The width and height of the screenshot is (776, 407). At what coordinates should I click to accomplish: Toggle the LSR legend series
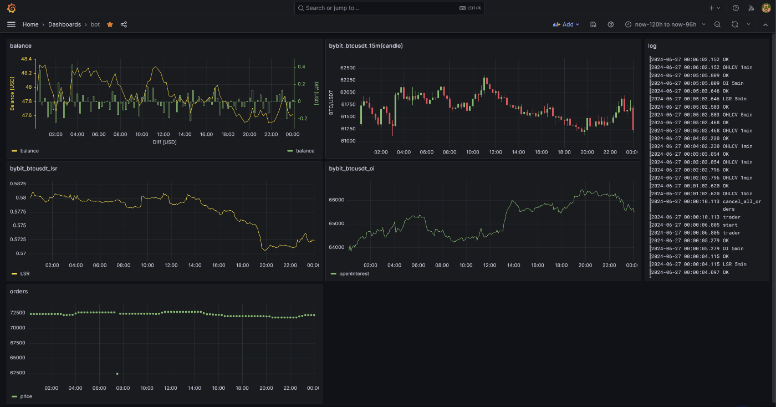[x=25, y=274]
